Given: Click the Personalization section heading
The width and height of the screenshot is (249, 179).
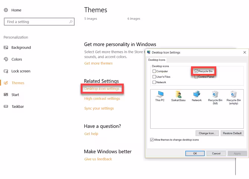Looking at the screenshot, I should point(16,37).
